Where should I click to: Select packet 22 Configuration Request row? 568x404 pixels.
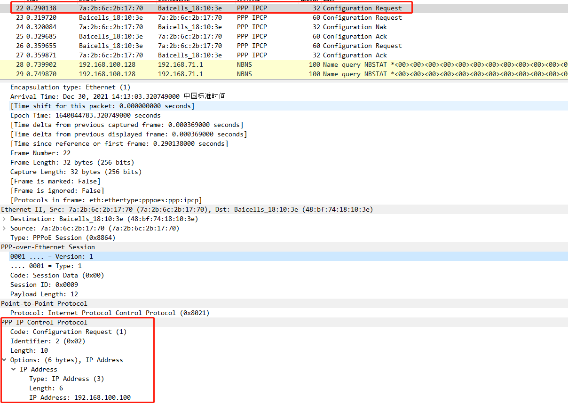284,8
